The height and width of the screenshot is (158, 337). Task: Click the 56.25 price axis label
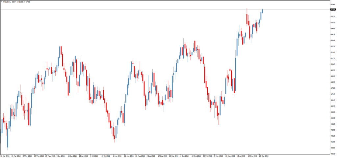tap(333, 16)
